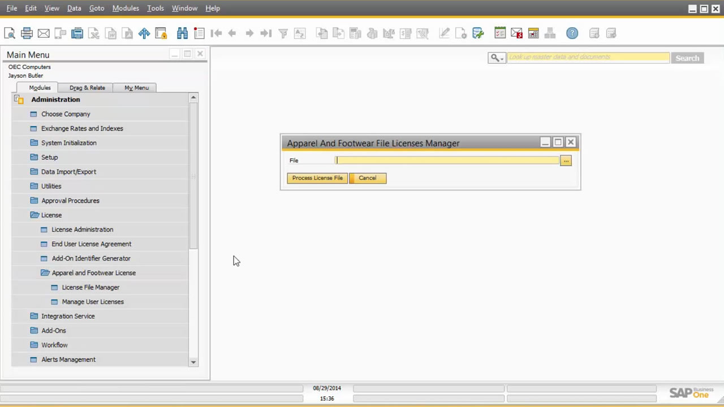Click the Find binoculars icon
Image resolution: width=724 pixels, height=407 pixels.
point(182,33)
